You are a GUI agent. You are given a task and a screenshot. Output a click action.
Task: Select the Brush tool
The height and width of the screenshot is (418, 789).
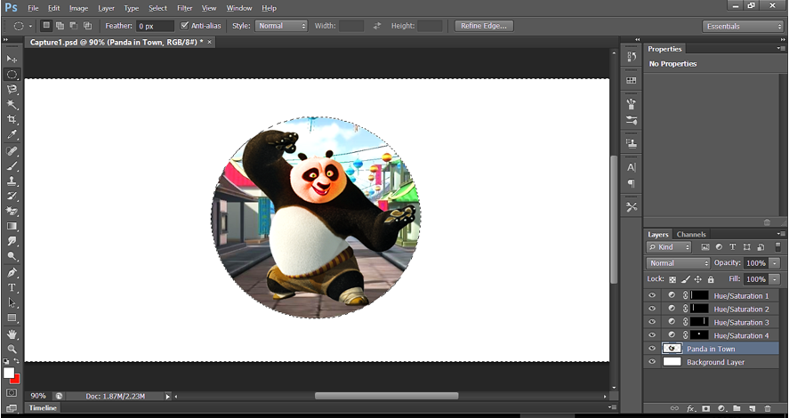pos(12,166)
